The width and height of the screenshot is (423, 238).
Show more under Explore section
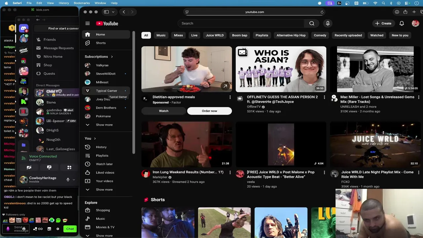[x=106, y=236]
